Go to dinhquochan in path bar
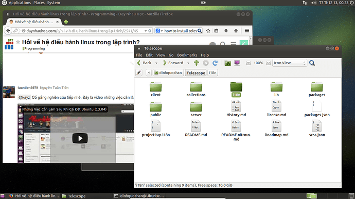Screen dimensions: 355x199 [x=168, y=73]
